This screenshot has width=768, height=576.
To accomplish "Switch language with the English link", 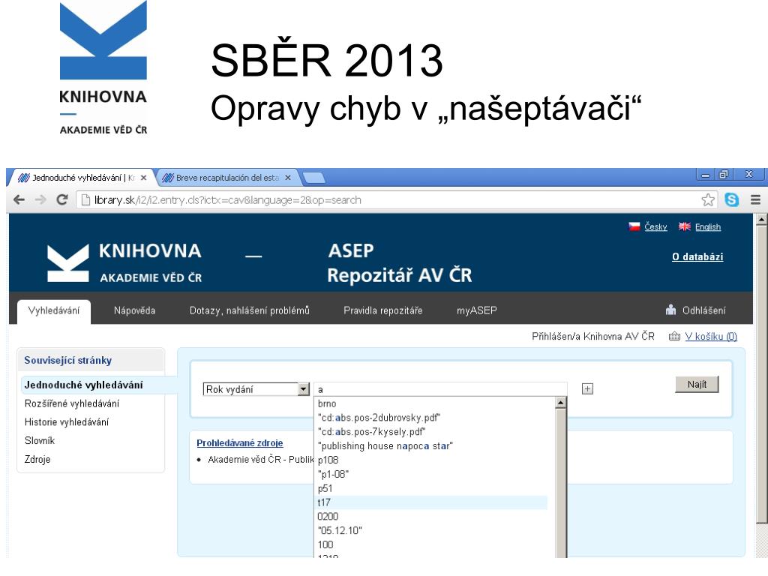I will tap(708, 226).
